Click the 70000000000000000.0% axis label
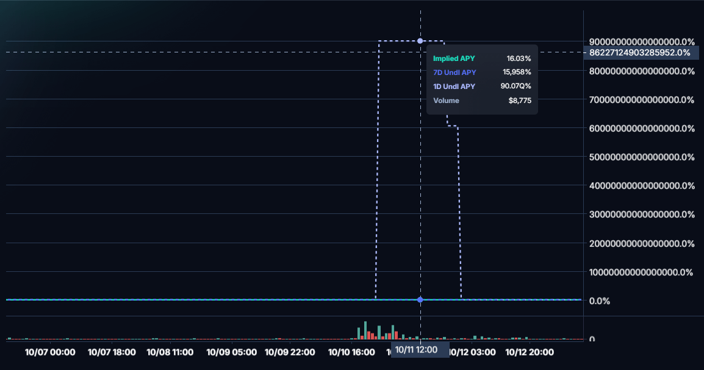The image size is (704, 370). [642, 99]
